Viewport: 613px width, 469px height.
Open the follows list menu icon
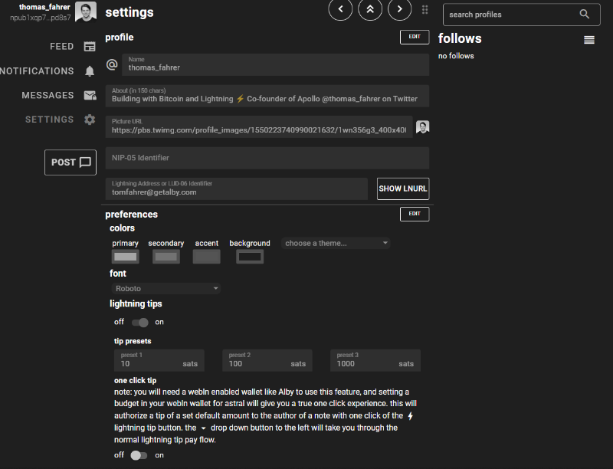589,40
